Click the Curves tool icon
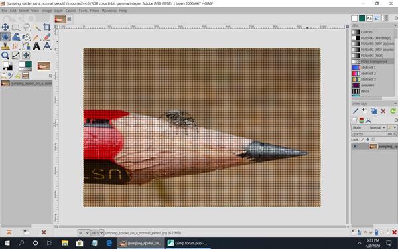398x249 pixels. coord(15,55)
